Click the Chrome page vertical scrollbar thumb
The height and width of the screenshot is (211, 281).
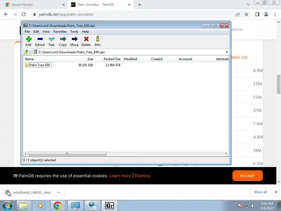pyautogui.click(x=279, y=84)
